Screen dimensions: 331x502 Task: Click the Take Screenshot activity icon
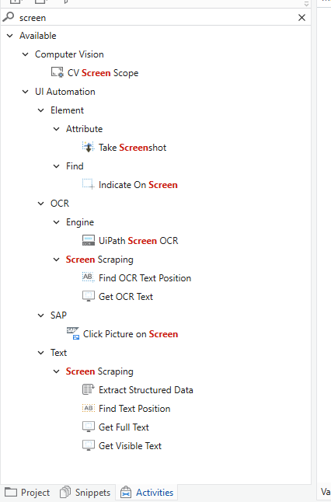click(x=89, y=148)
